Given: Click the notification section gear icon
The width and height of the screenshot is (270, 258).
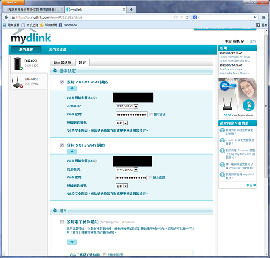Looking at the screenshot, I should click(55, 210).
